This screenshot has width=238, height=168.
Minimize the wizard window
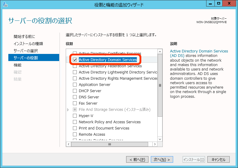point(210,4)
